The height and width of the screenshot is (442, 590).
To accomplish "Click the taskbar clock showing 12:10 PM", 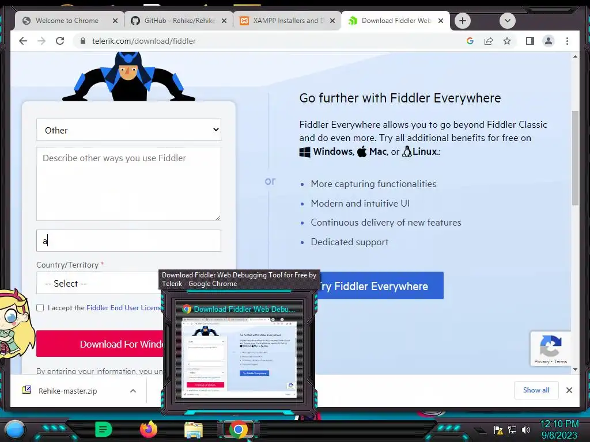I will click(x=559, y=429).
